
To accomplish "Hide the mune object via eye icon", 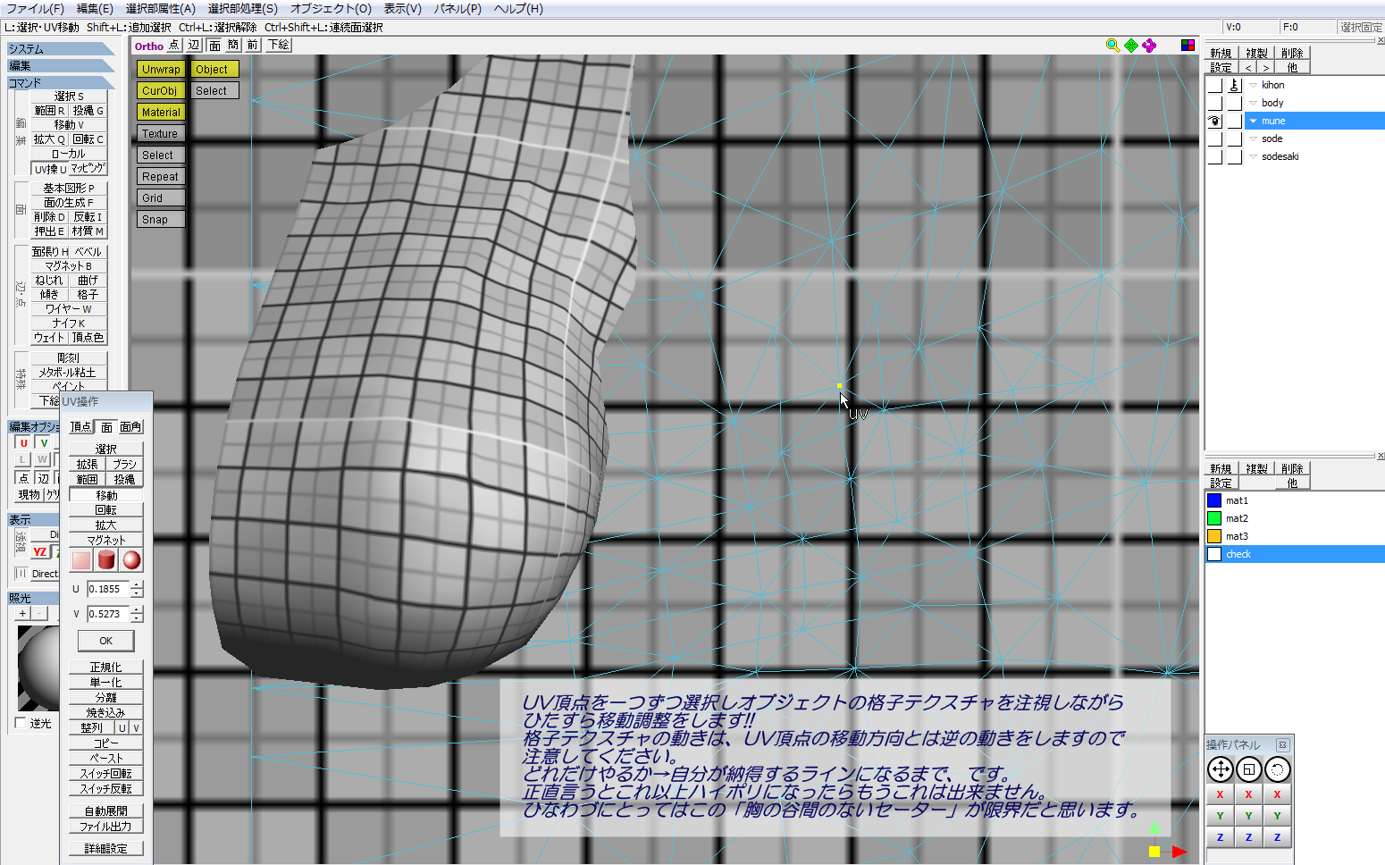I will tap(1214, 121).
